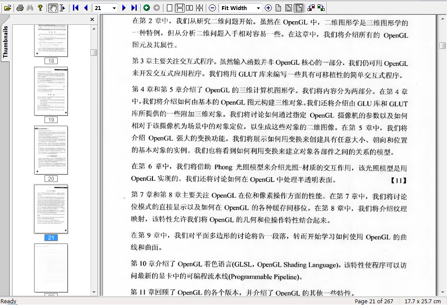This screenshot has height=305, width=447.
Task: Click the label '19' under thumbnail
Action: (x=51, y=120)
